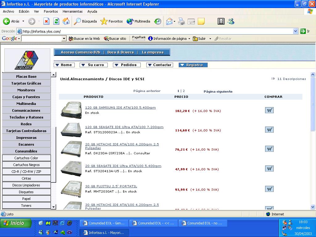Add 120 GB SEAGATE drive to cart
The height and width of the screenshot is (237, 316).
coord(269,130)
